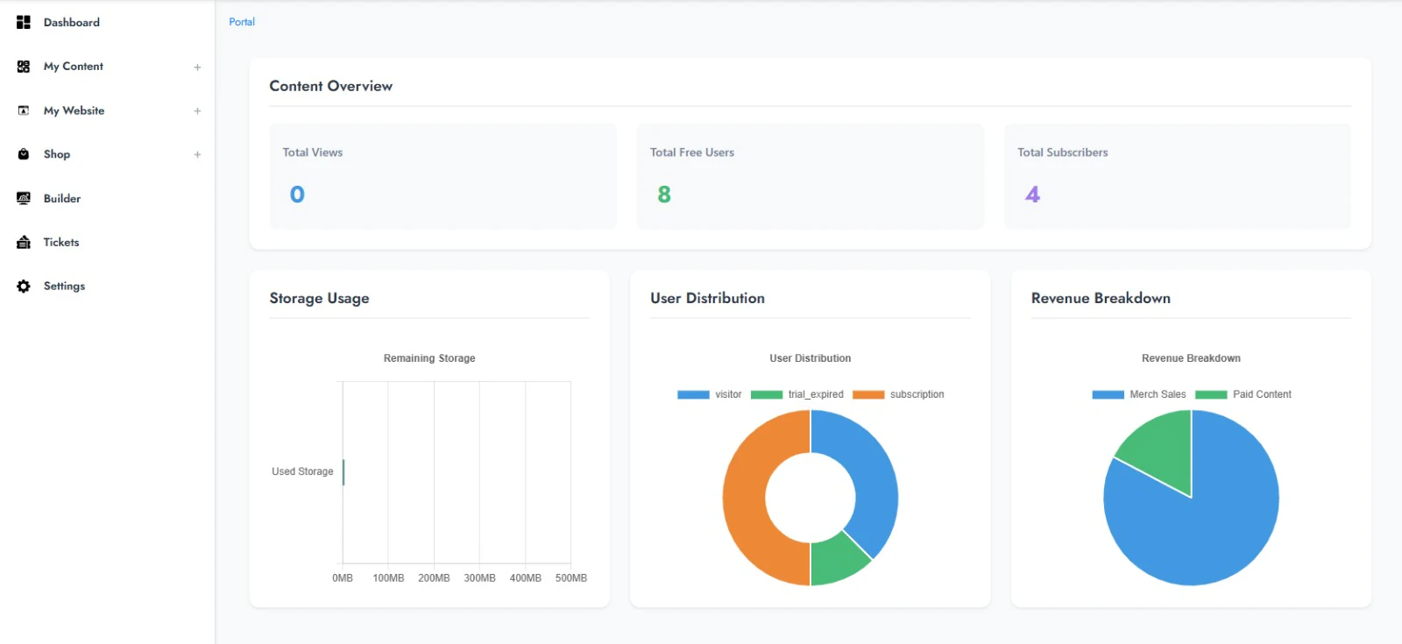Toggle the Paid Content legend swatch

(x=1211, y=394)
